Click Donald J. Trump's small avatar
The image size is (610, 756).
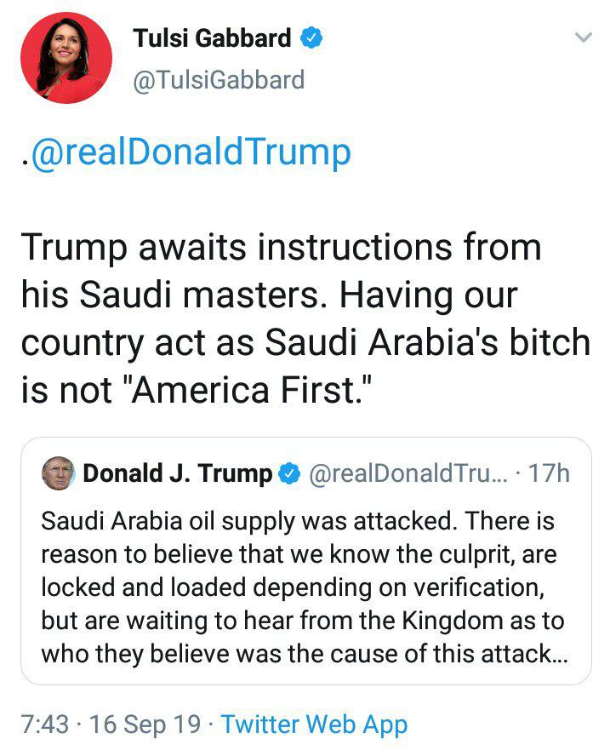click(58, 473)
